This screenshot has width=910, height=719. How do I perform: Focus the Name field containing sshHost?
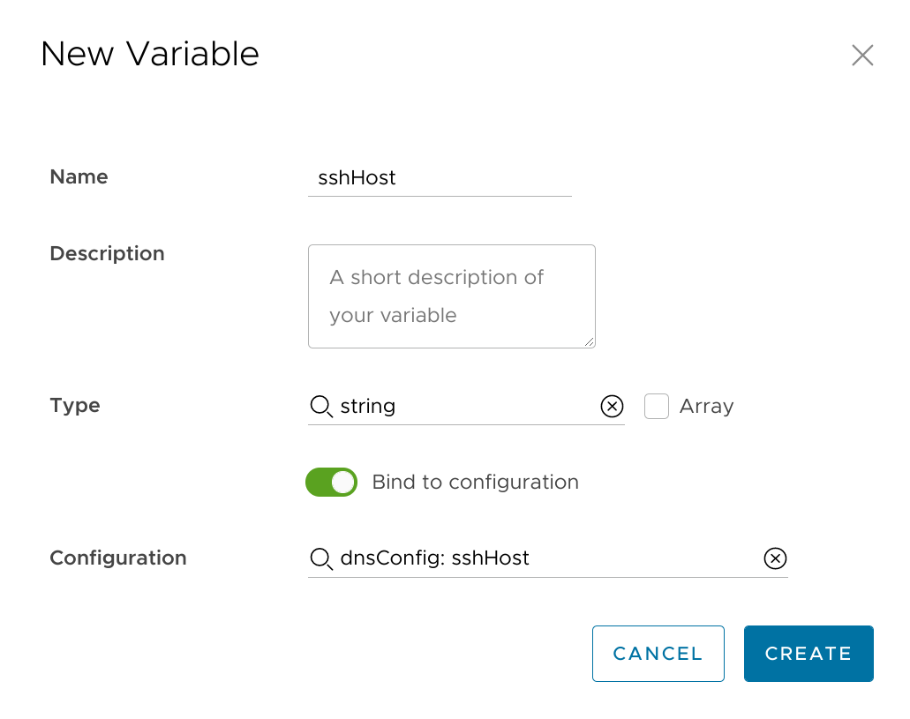coord(440,177)
